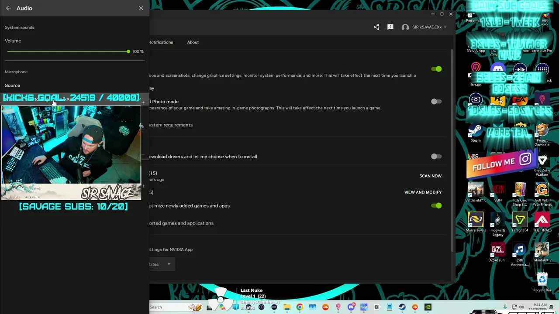Click the VIEW AND MODIFY button

[423, 192]
